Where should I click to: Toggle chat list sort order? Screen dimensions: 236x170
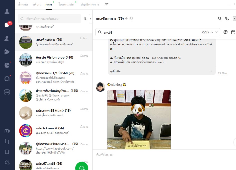pos(85,19)
